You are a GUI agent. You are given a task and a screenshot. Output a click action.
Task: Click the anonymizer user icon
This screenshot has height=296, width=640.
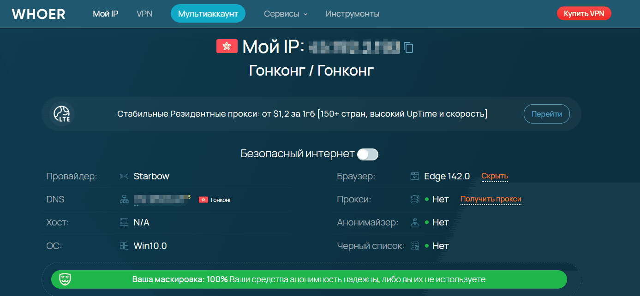(x=414, y=222)
